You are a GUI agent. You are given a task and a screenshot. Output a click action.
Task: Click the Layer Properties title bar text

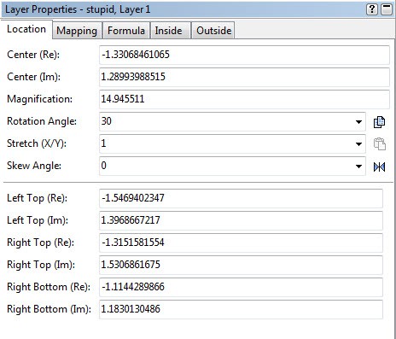coord(78,9)
